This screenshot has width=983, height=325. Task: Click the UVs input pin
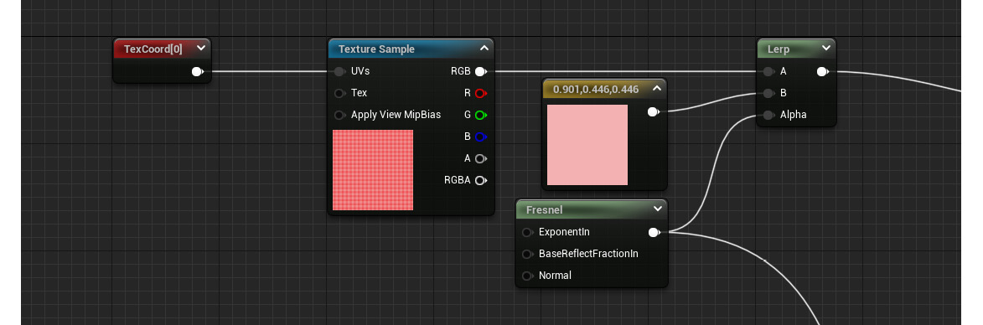(x=339, y=71)
